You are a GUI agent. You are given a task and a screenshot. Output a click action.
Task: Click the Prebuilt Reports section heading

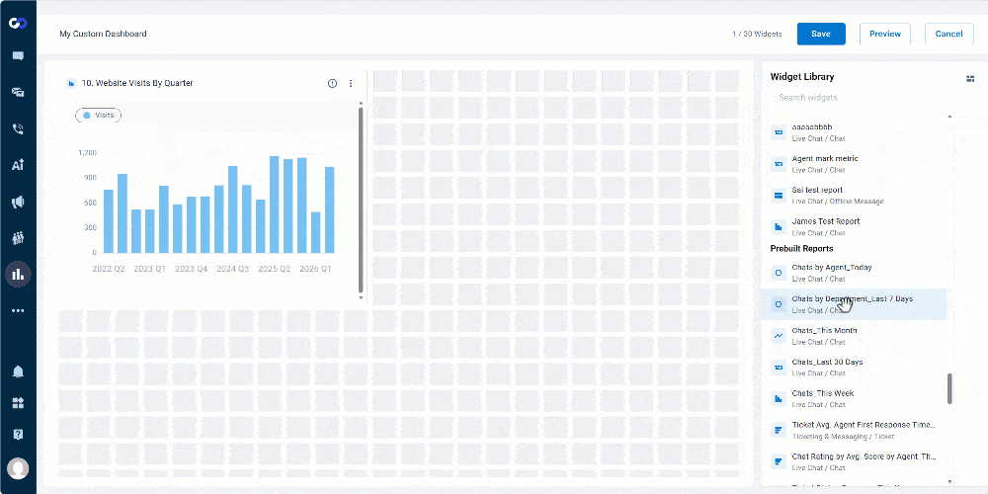(x=801, y=249)
